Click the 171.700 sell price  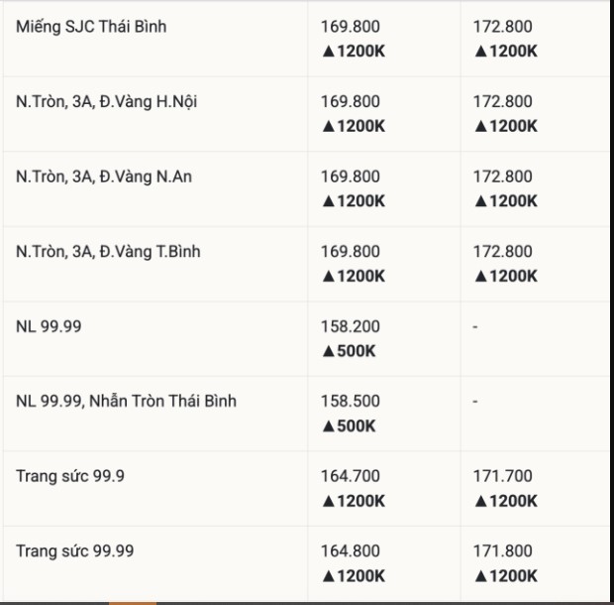[x=502, y=476]
